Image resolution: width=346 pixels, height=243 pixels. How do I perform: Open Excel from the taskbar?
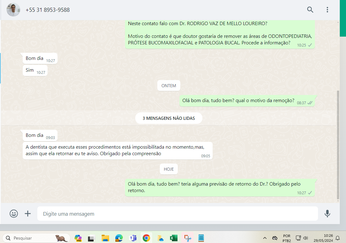[174, 238]
